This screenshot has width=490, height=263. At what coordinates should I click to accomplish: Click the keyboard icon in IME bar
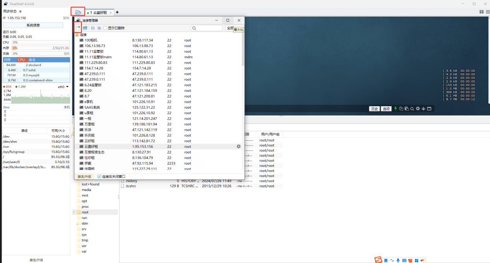(404, 260)
